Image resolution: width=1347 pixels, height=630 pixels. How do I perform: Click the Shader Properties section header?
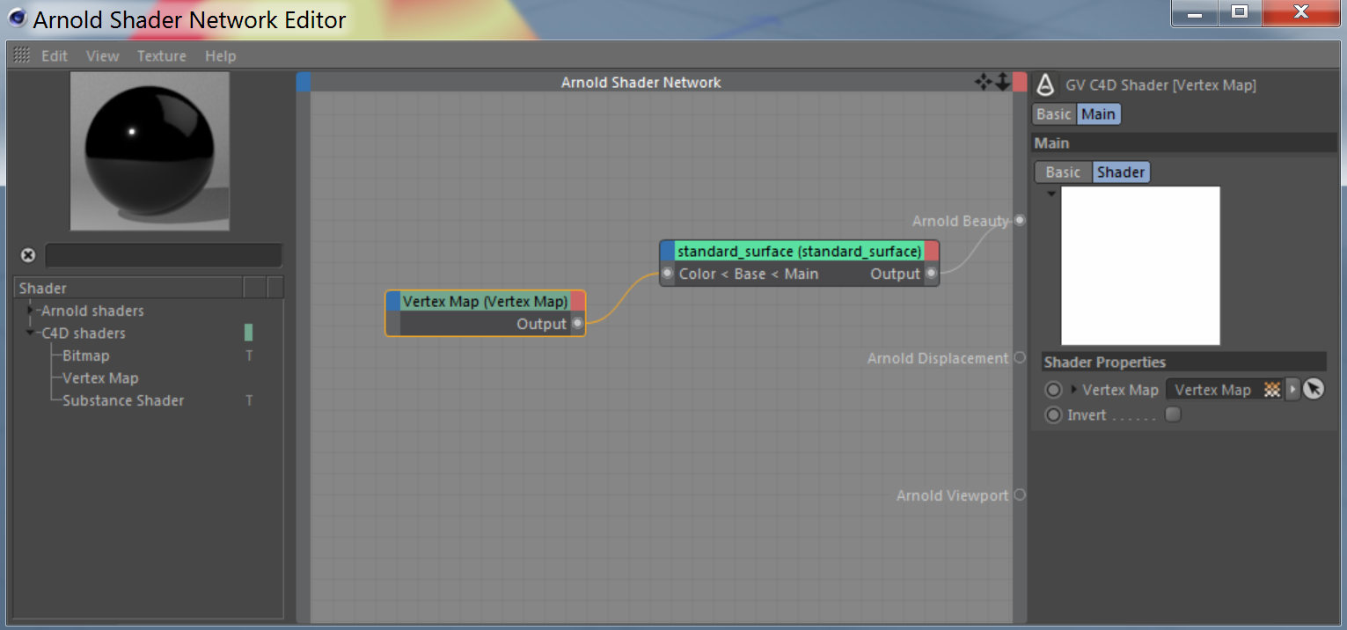pyautogui.click(x=1183, y=362)
